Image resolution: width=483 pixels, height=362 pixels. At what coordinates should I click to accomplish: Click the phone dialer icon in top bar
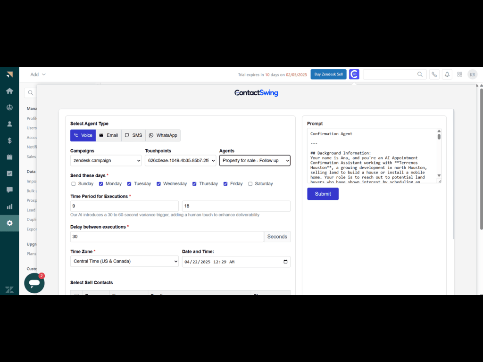(434, 74)
